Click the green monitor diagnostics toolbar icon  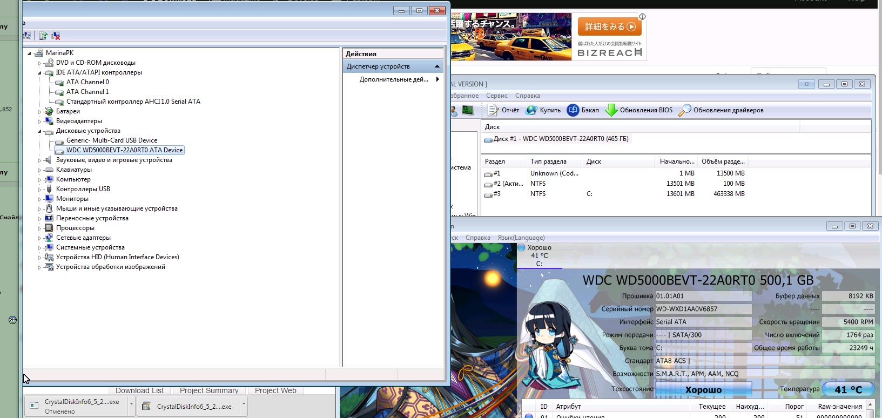(x=468, y=110)
